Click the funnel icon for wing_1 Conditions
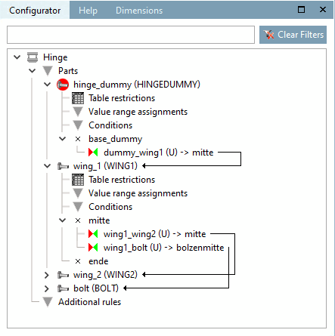Viewport: 335px width, 336px height. pos(78,207)
